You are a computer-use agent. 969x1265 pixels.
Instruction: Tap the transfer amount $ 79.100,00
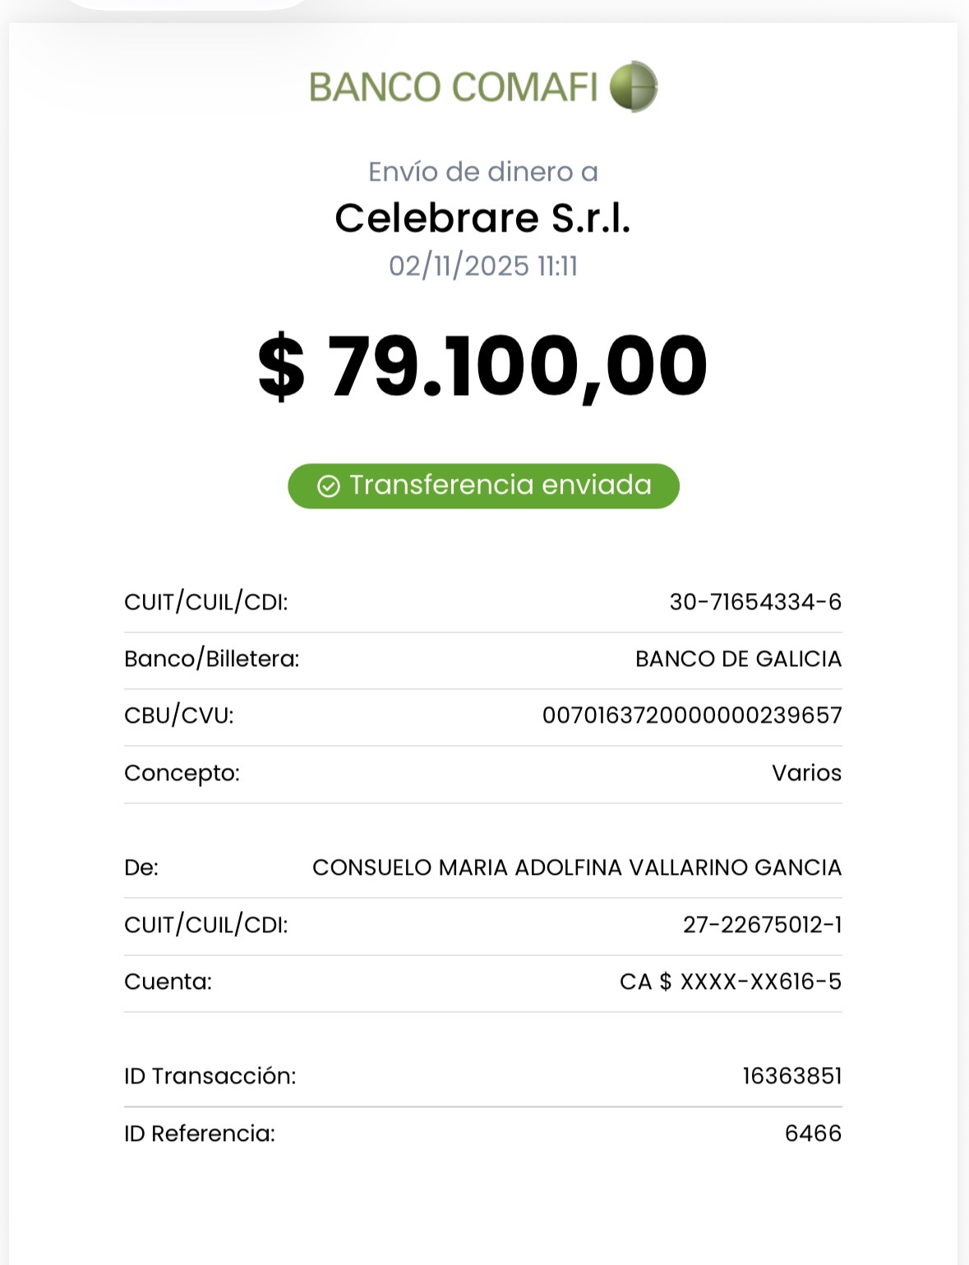(x=483, y=366)
